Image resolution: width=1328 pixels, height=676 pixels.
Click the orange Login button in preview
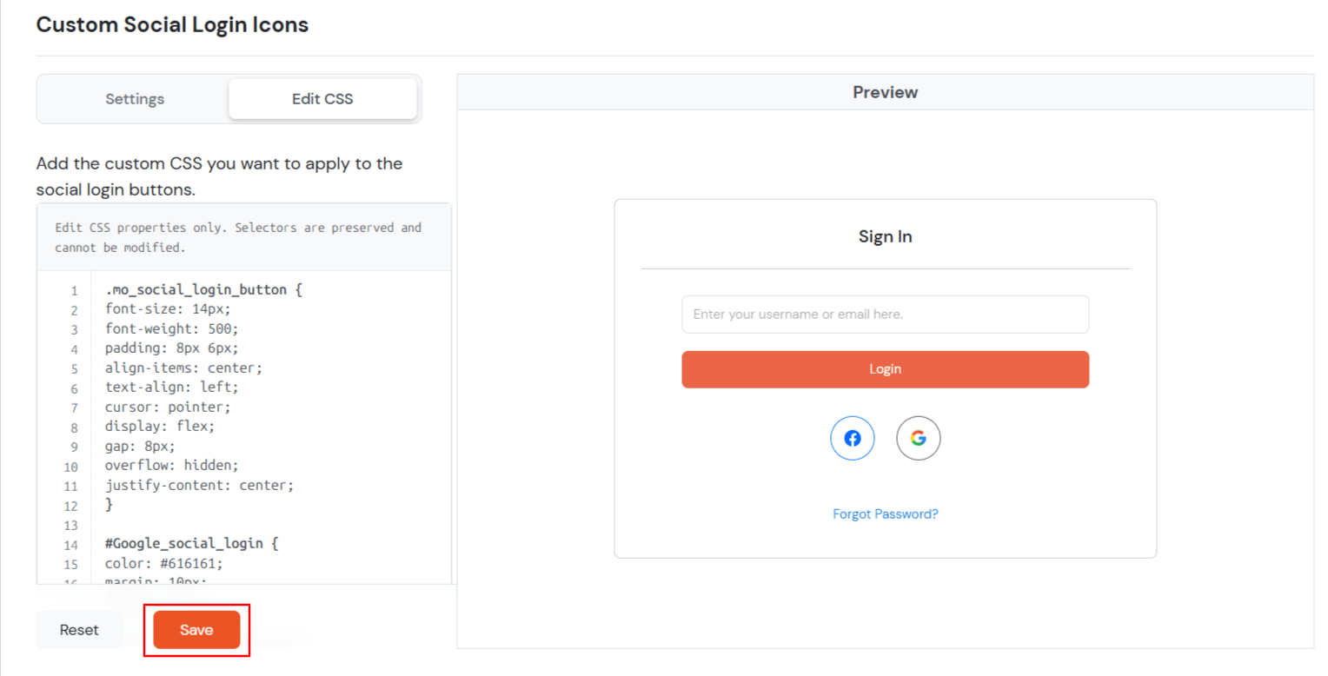pos(885,368)
